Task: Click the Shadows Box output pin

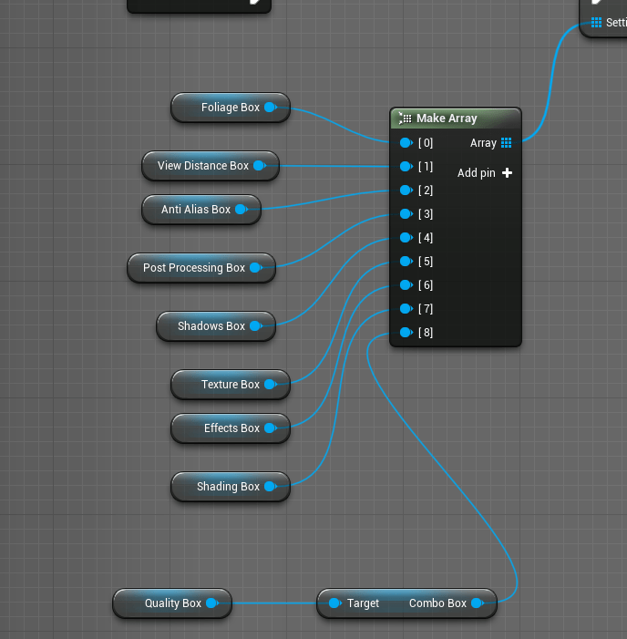Action: point(256,326)
